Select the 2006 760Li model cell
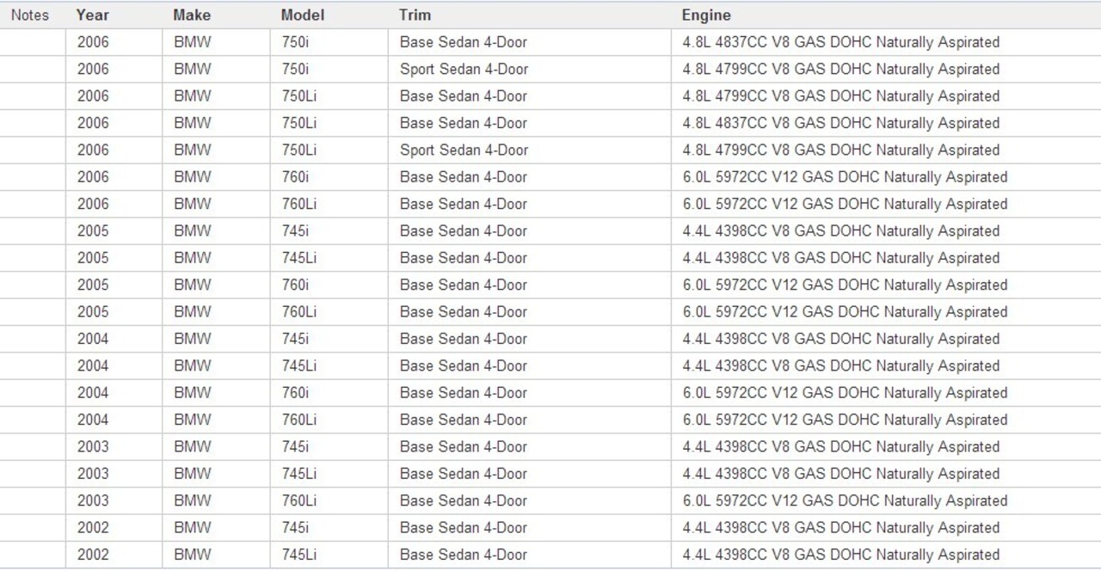The width and height of the screenshot is (1101, 571). (x=298, y=204)
